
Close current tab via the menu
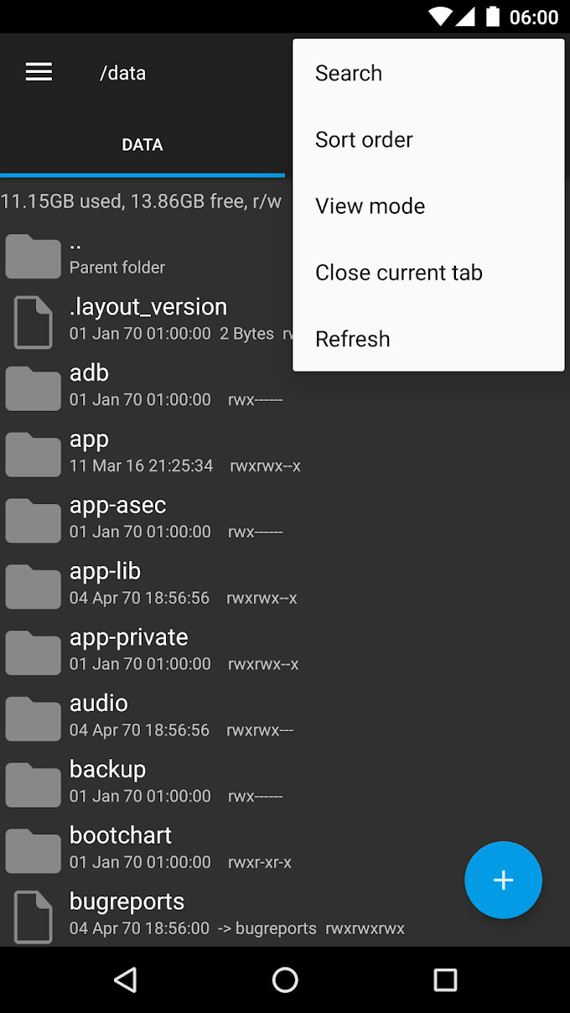pos(398,272)
